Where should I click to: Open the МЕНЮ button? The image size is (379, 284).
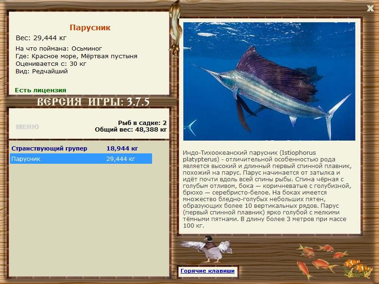pyautogui.click(x=27, y=127)
